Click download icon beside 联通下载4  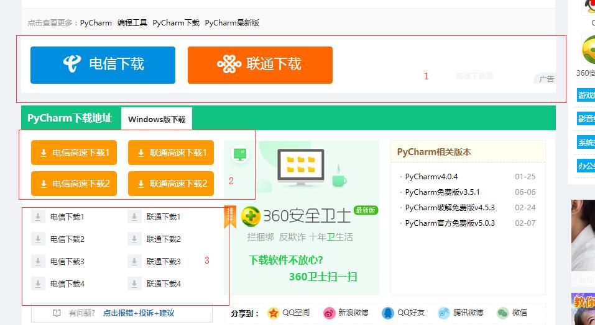coord(134,284)
